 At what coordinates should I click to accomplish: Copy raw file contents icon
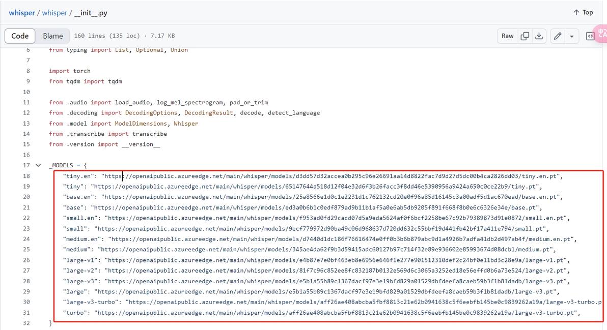pyautogui.click(x=525, y=36)
